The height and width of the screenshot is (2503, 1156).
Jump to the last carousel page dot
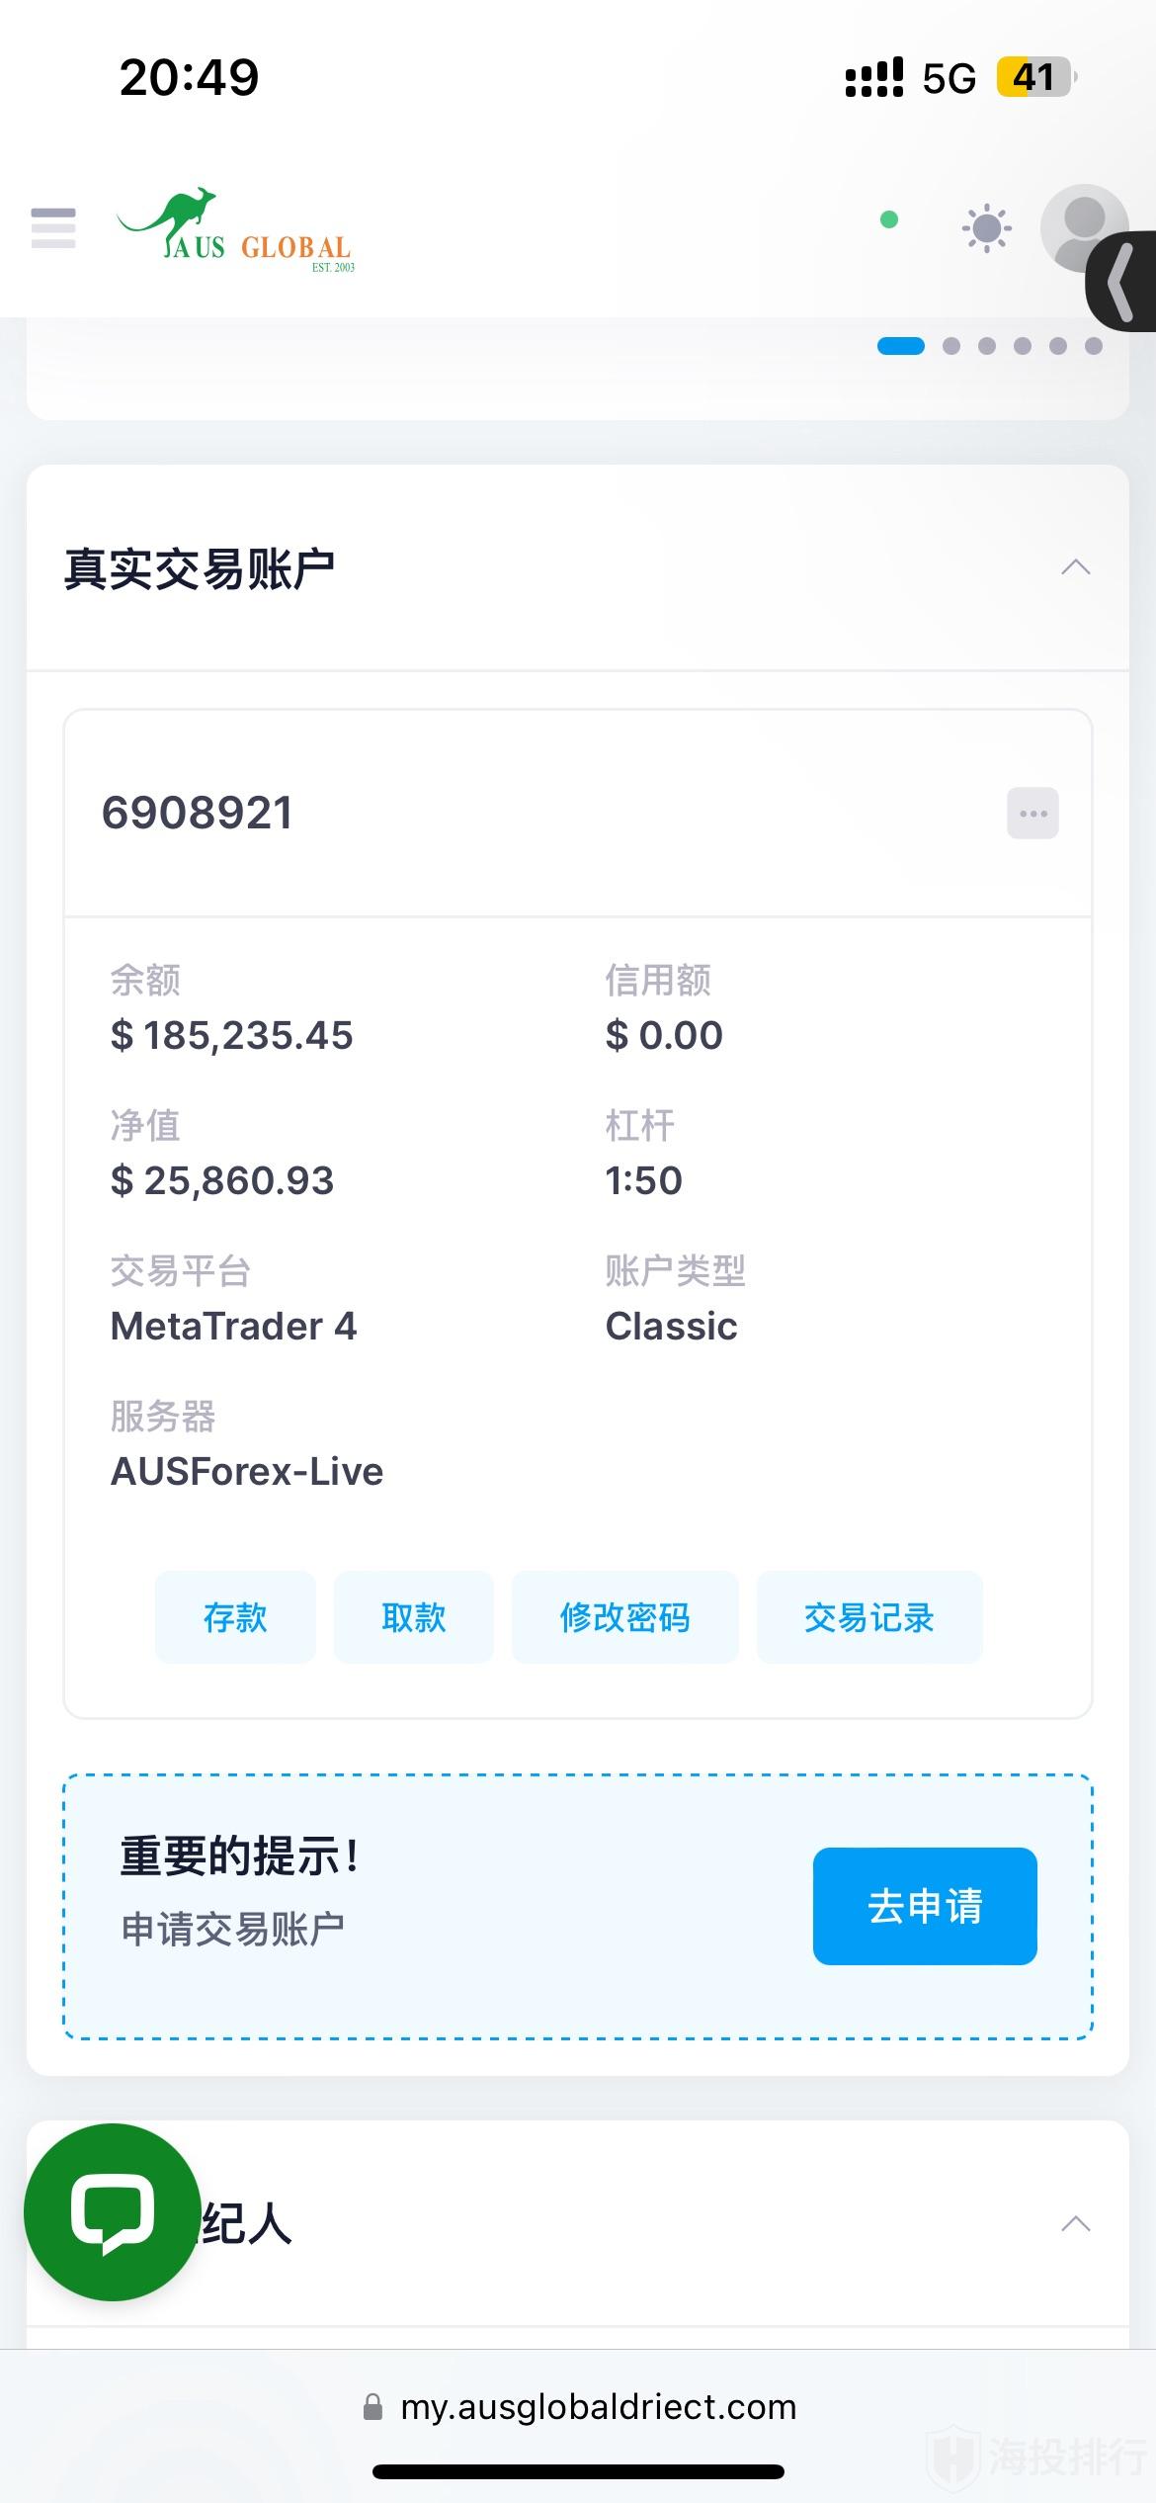[x=1094, y=346]
